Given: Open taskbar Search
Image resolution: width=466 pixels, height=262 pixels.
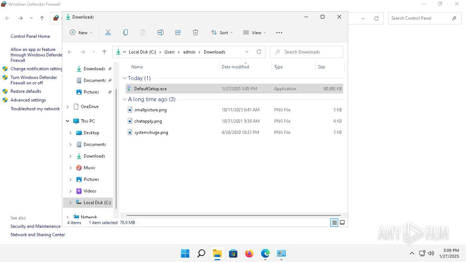Looking at the screenshot, I should pyautogui.click(x=201, y=253).
